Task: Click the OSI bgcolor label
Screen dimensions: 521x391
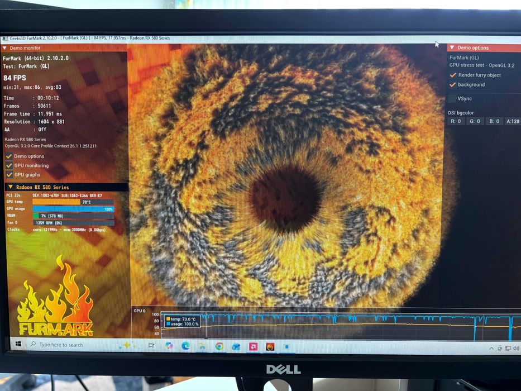Action: click(461, 113)
